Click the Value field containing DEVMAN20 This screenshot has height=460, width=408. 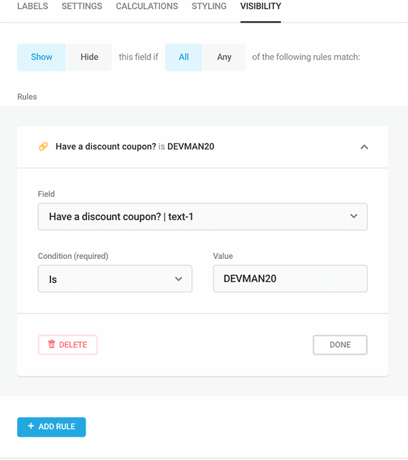click(x=290, y=279)
